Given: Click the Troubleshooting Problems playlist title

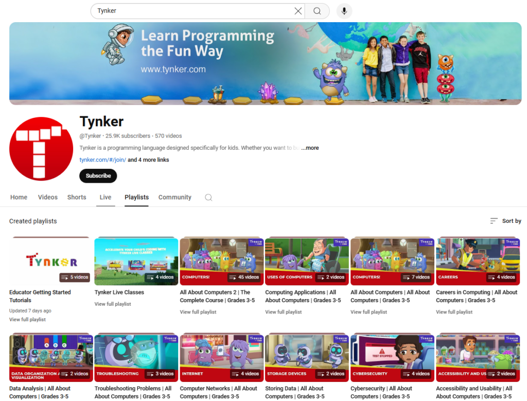Looking at the screenshot, I should [133, 392].
